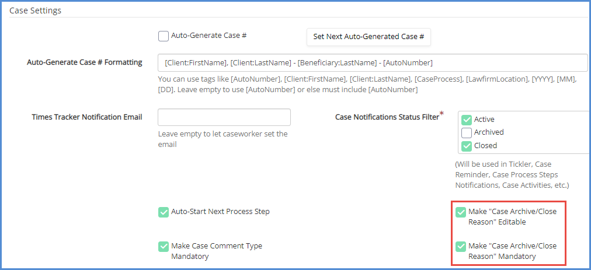The width and height of the screenshot is (591, 270).
Task: Click the red required asterisk marker
Action: 441,113
